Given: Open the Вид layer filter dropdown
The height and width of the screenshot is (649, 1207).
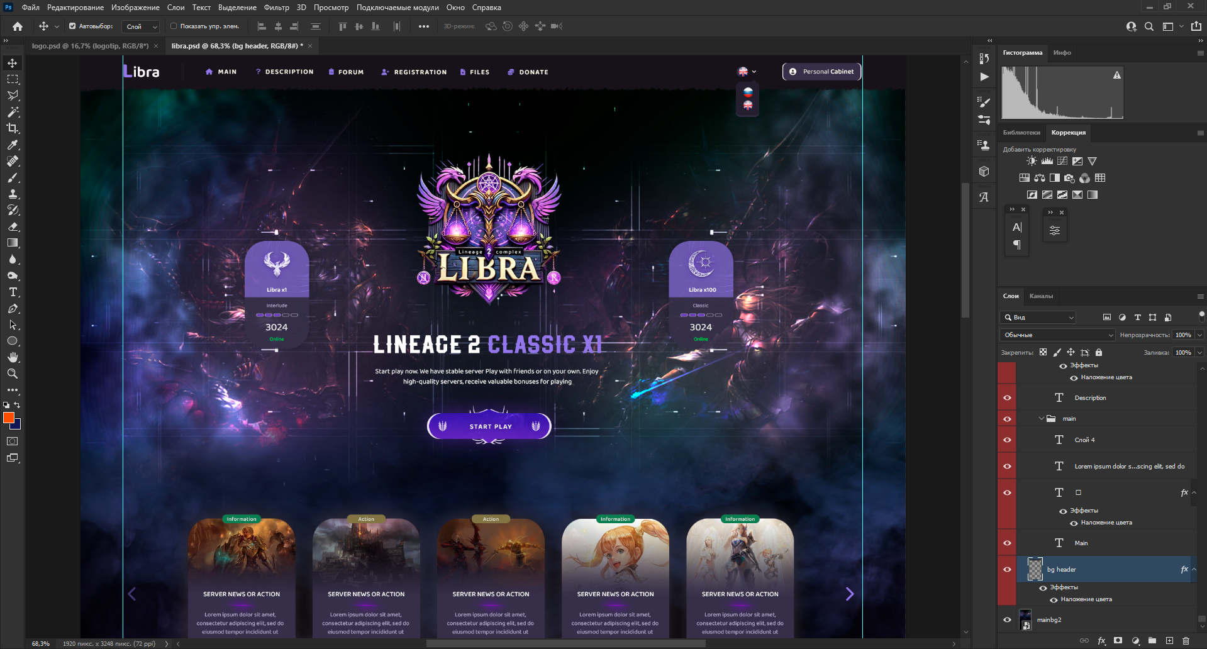Looking at the screenshot, I should coord(1038,318).
